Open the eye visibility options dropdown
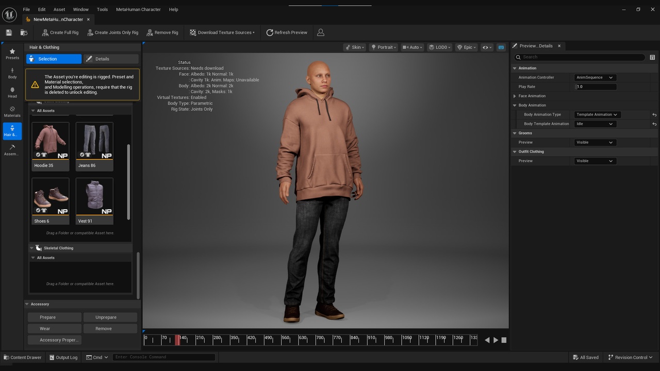 487,47
